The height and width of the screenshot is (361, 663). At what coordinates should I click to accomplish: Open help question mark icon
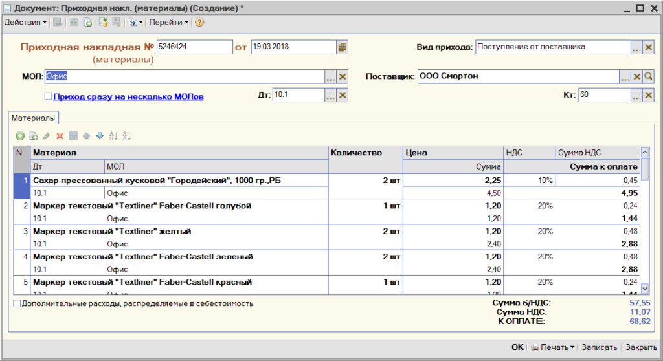(199, 23)
